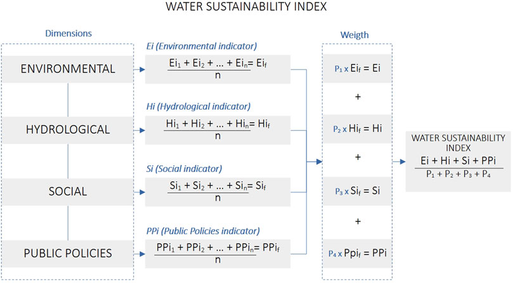513x283 pixels.
Task: Select the Dimensions column heading
Action: click(x=68, y=32)
